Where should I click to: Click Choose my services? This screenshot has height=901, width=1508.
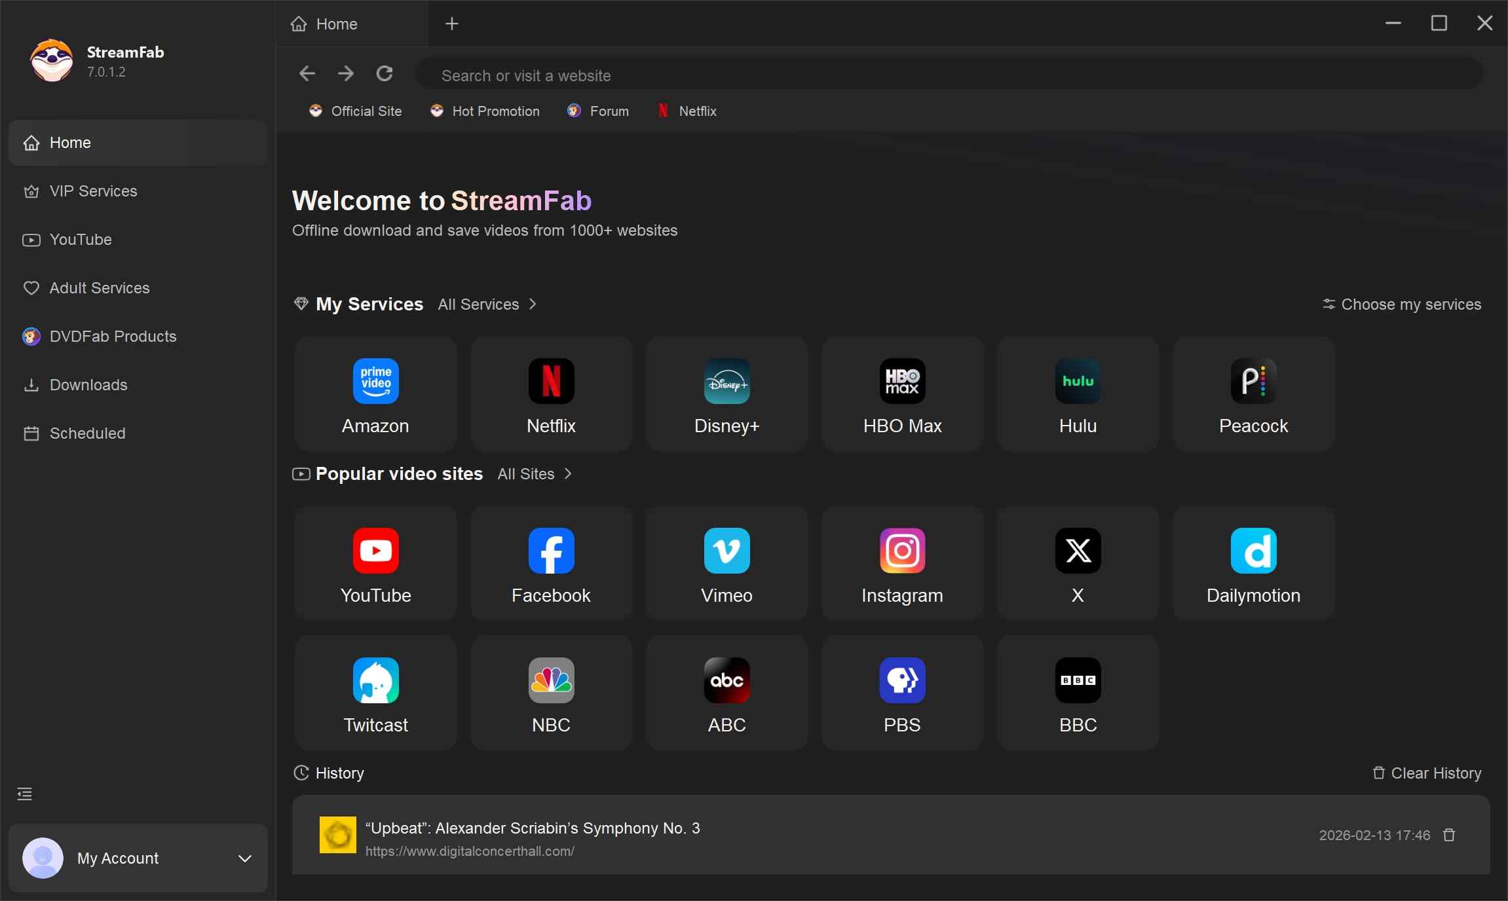click(x=1402, y=304)
